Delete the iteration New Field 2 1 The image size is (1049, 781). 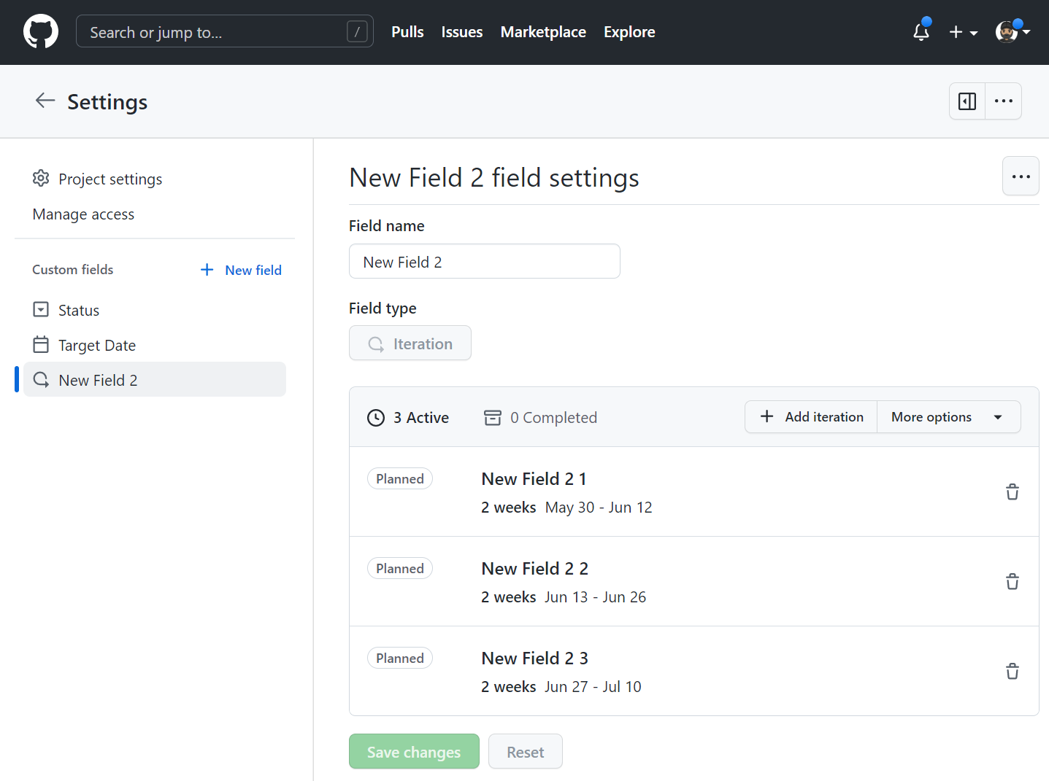click(x=1013, y=491)
